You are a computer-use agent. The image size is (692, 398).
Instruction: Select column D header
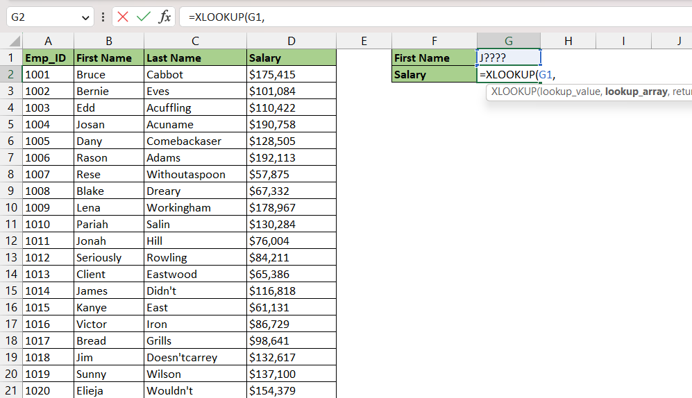(x=292, y=41)
